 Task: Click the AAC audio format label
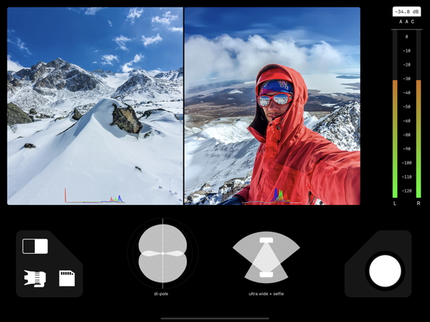[x=407, y=21]
